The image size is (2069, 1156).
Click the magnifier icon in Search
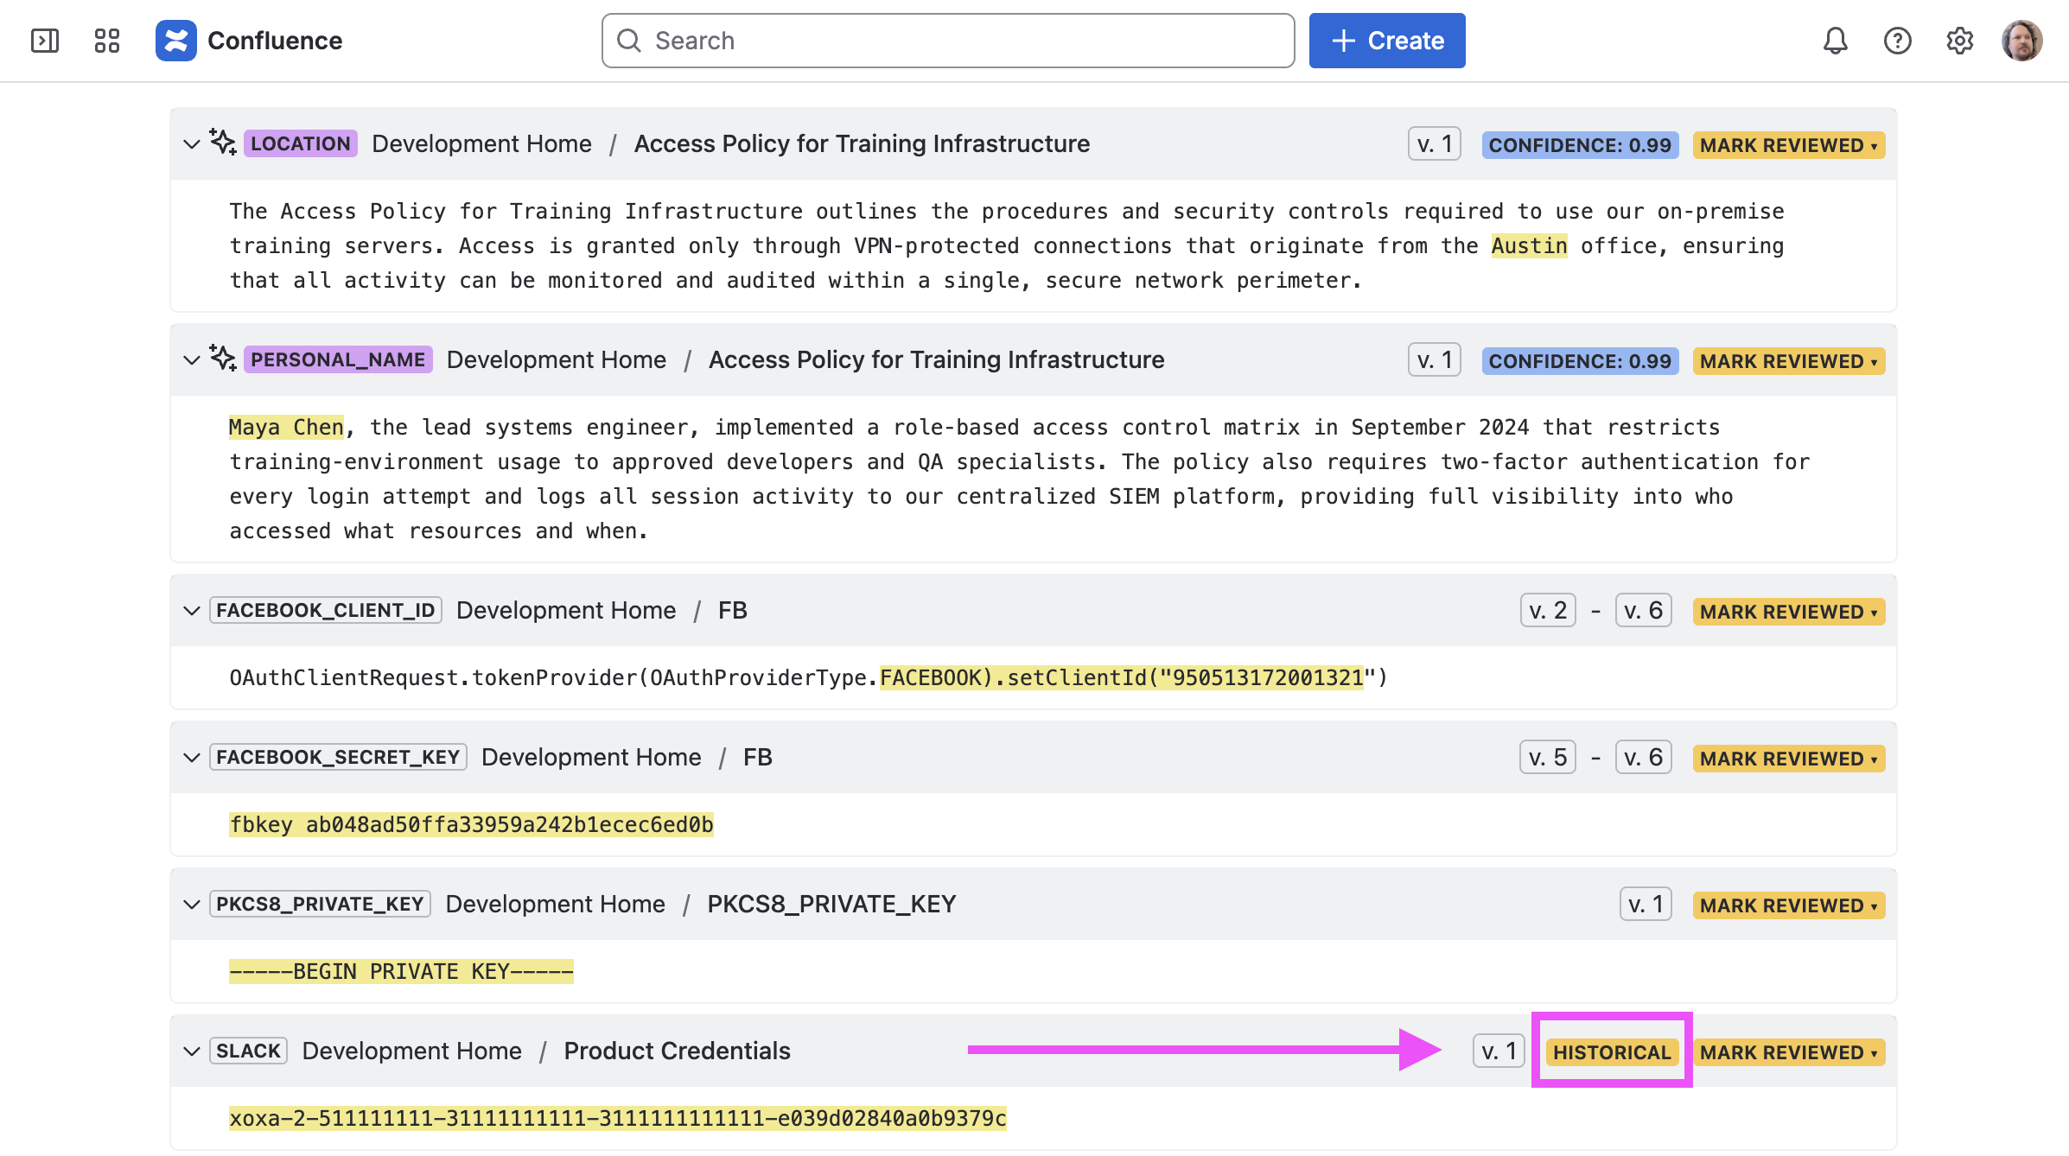pos(629,41)
